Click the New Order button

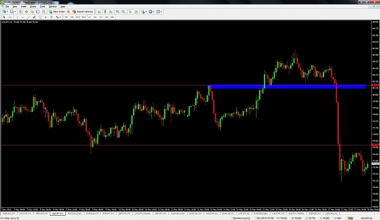(57, 12)
